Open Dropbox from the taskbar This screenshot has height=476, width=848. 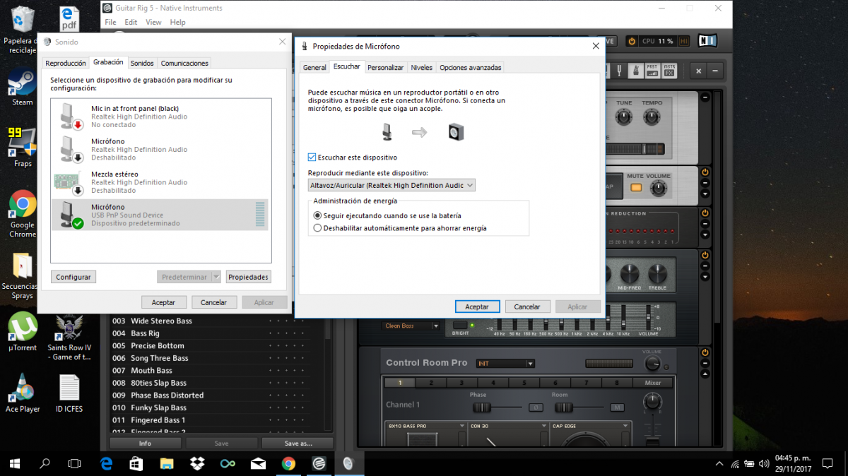tap(197, 463)
